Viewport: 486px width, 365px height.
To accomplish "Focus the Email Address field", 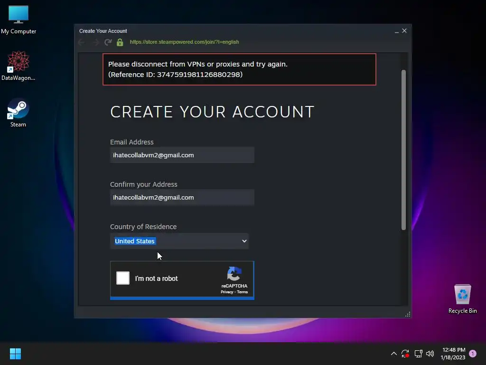I will coord(182,155).
